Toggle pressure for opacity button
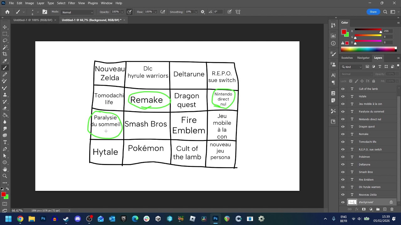 129,12
